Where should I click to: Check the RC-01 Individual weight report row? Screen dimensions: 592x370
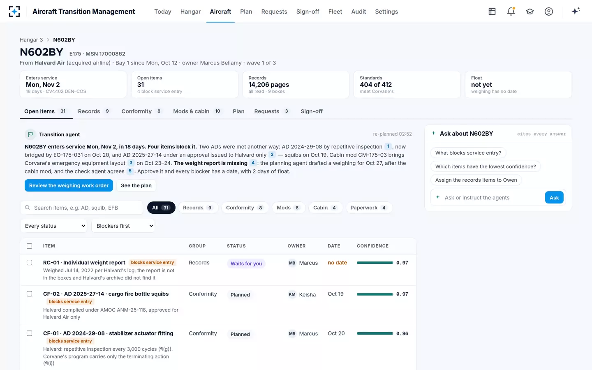point(30,263)
